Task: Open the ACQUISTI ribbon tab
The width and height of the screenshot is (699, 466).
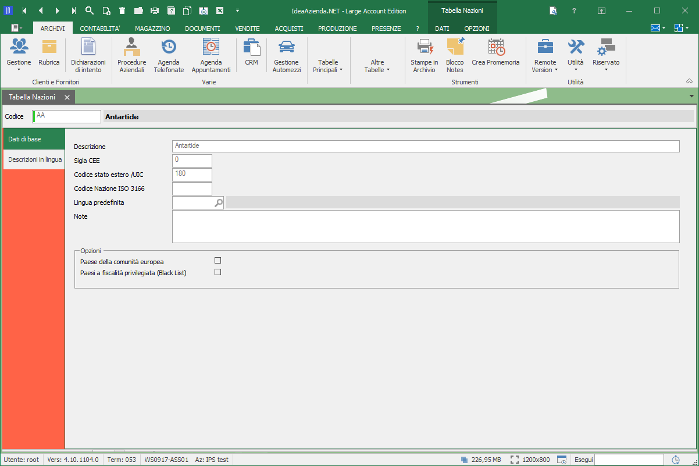Action: [289, 29]
